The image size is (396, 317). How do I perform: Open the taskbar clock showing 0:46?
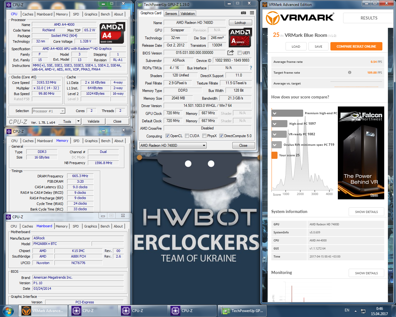pos(379,311)
